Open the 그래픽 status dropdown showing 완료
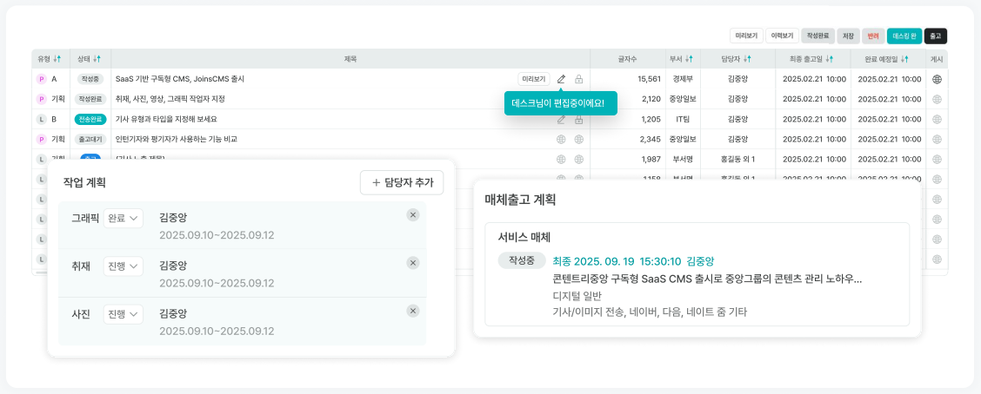The image size is (981, 394). click(x=123, y=219)
